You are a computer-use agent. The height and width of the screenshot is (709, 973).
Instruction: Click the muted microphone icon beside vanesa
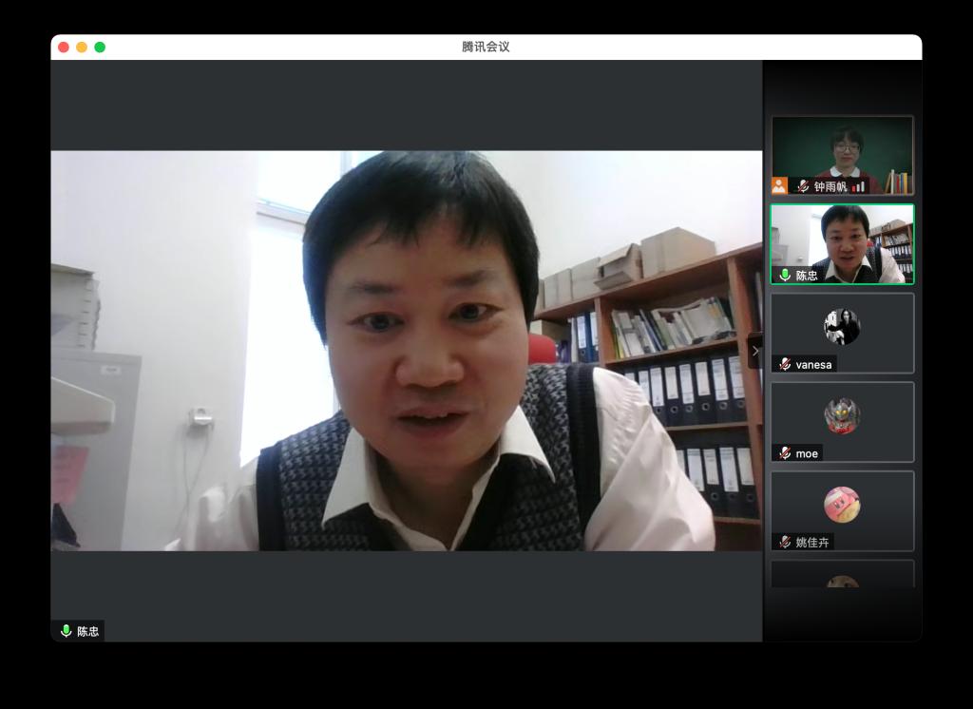pos(785,364)
